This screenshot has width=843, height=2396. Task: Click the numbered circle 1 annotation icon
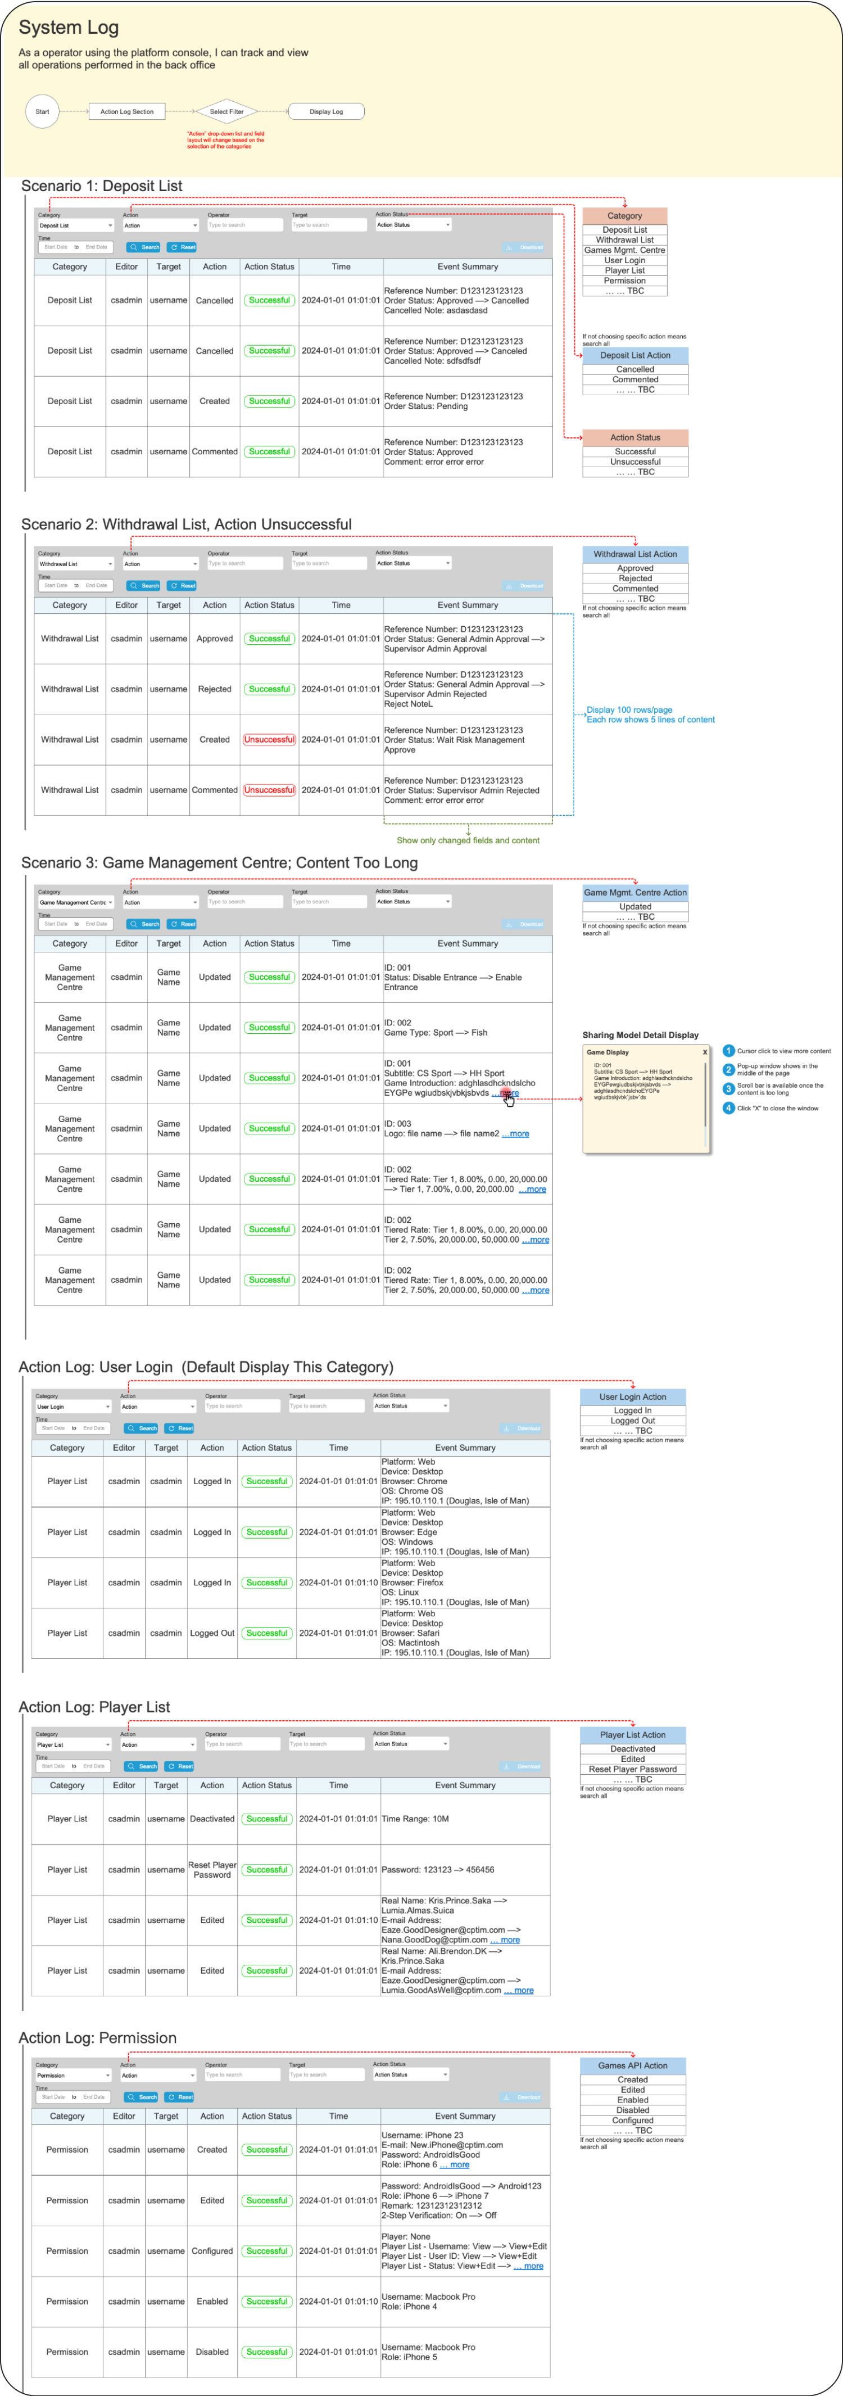(x=729, y=1051)
